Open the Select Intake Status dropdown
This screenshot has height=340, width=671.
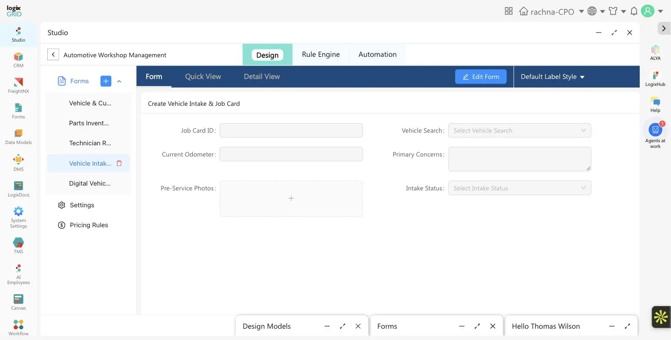519,188
